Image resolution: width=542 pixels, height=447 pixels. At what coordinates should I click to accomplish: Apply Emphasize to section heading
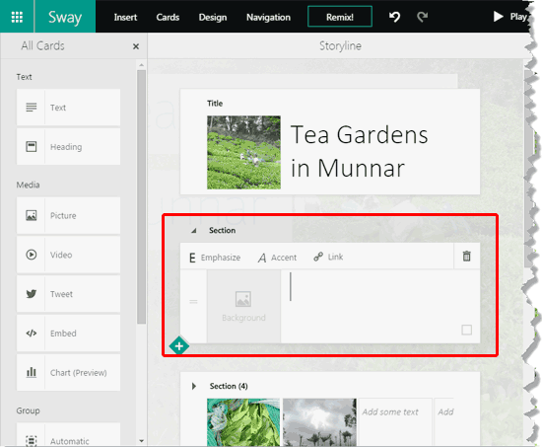click(215, 258)
